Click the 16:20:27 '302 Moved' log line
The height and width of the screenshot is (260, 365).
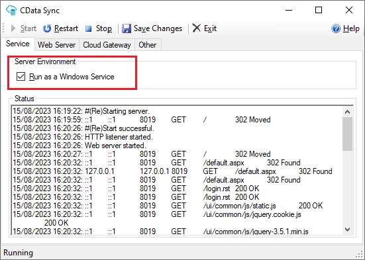tap(142, 154)
